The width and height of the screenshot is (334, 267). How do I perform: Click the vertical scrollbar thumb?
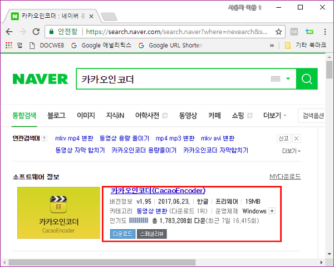[330, 70]
